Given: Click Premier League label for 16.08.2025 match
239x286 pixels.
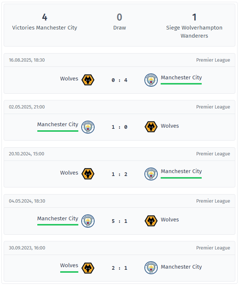Looking at the screenshot, I should [213, 60].
